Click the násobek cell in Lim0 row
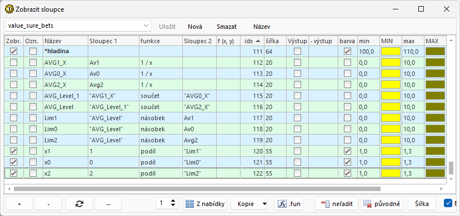460x216 pixels. [161, 129]
